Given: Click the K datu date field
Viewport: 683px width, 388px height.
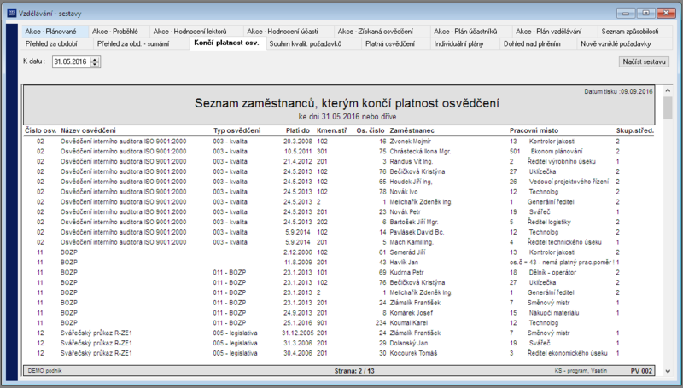Looking at the screenshot, I should coord(72,61).
